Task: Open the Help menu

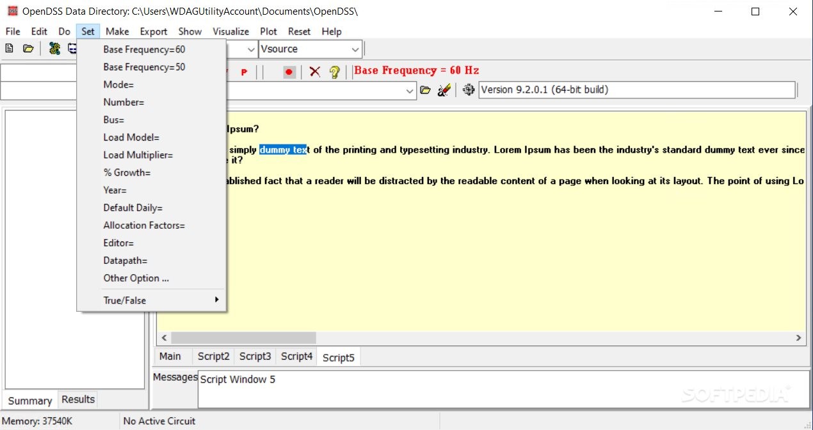Action: pos(332,31)
